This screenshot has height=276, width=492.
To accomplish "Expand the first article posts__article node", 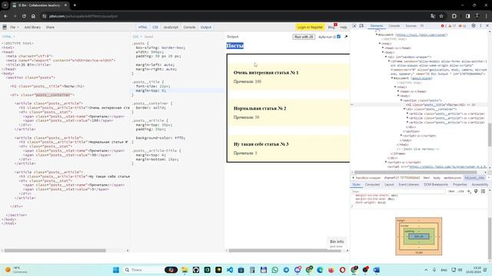I will pyautogui.click(x=407, y=113).
